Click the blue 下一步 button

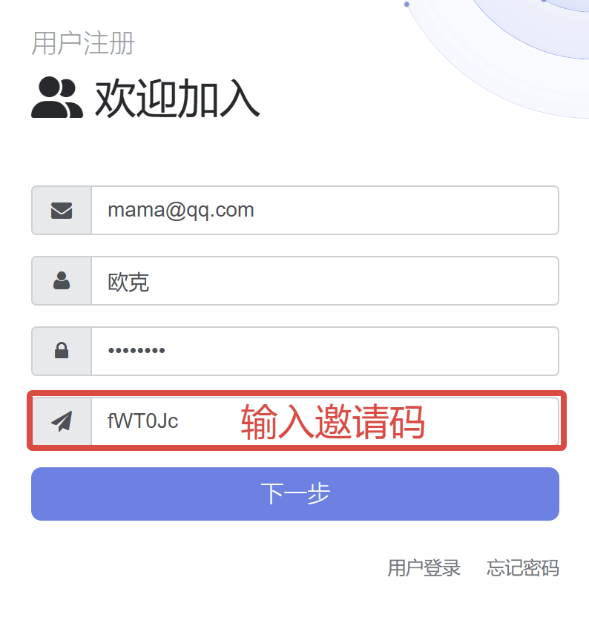(295, 494)
